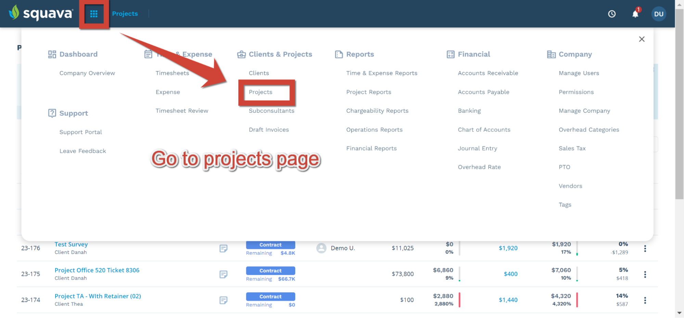Click Contract badge in Test Survey row
The height and width of the screenshot is (318, 684).
point(270,245)
